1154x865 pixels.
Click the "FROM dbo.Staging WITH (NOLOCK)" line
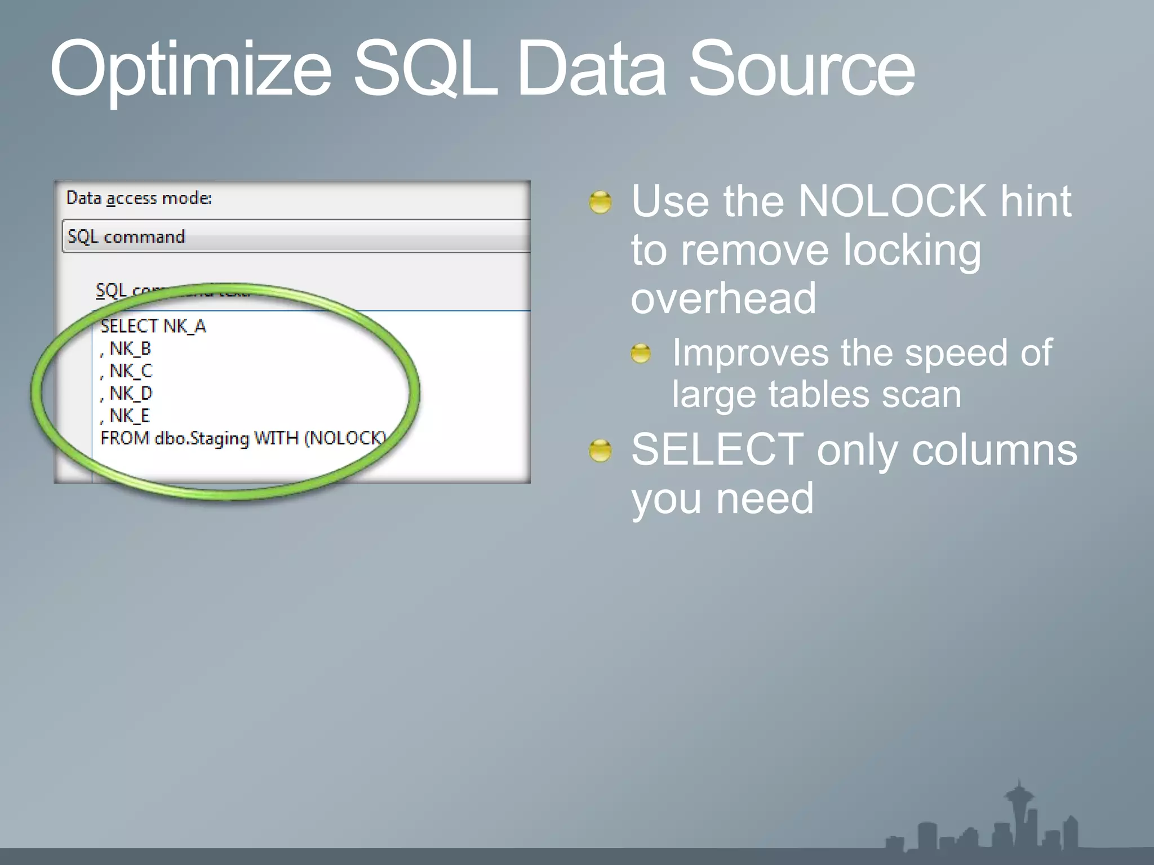click(x=243, y=438)
